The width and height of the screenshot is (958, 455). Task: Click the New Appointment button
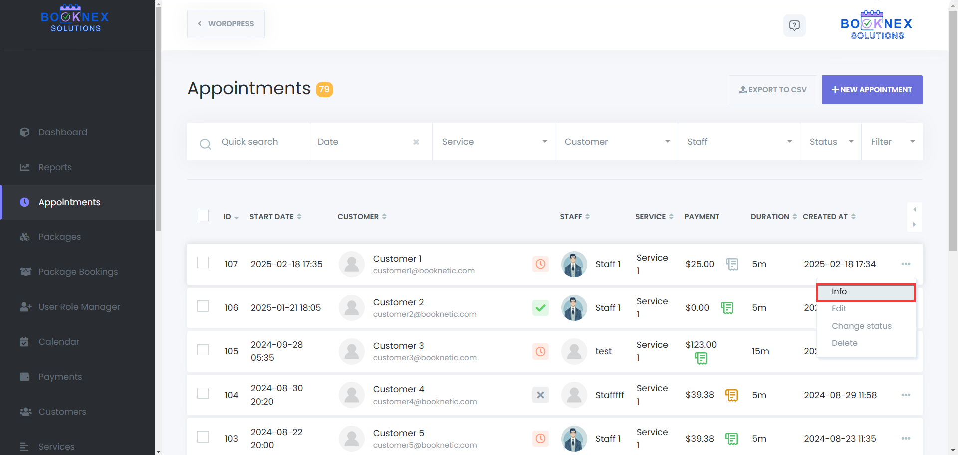pyautogui.click(x=872, y=90)
